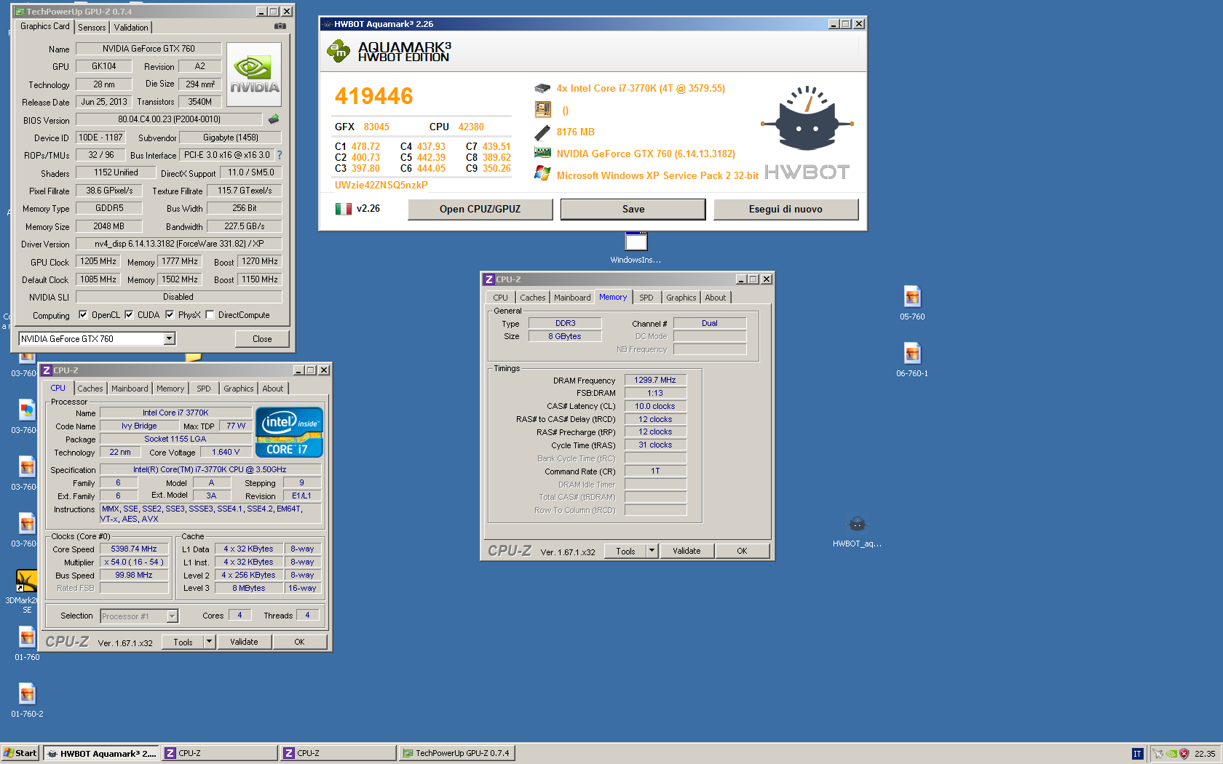This screenshot has height=764, width=1223.
Task: Click Validate in the CPU-Z Memory window
Action: click(x=686, y=551)
